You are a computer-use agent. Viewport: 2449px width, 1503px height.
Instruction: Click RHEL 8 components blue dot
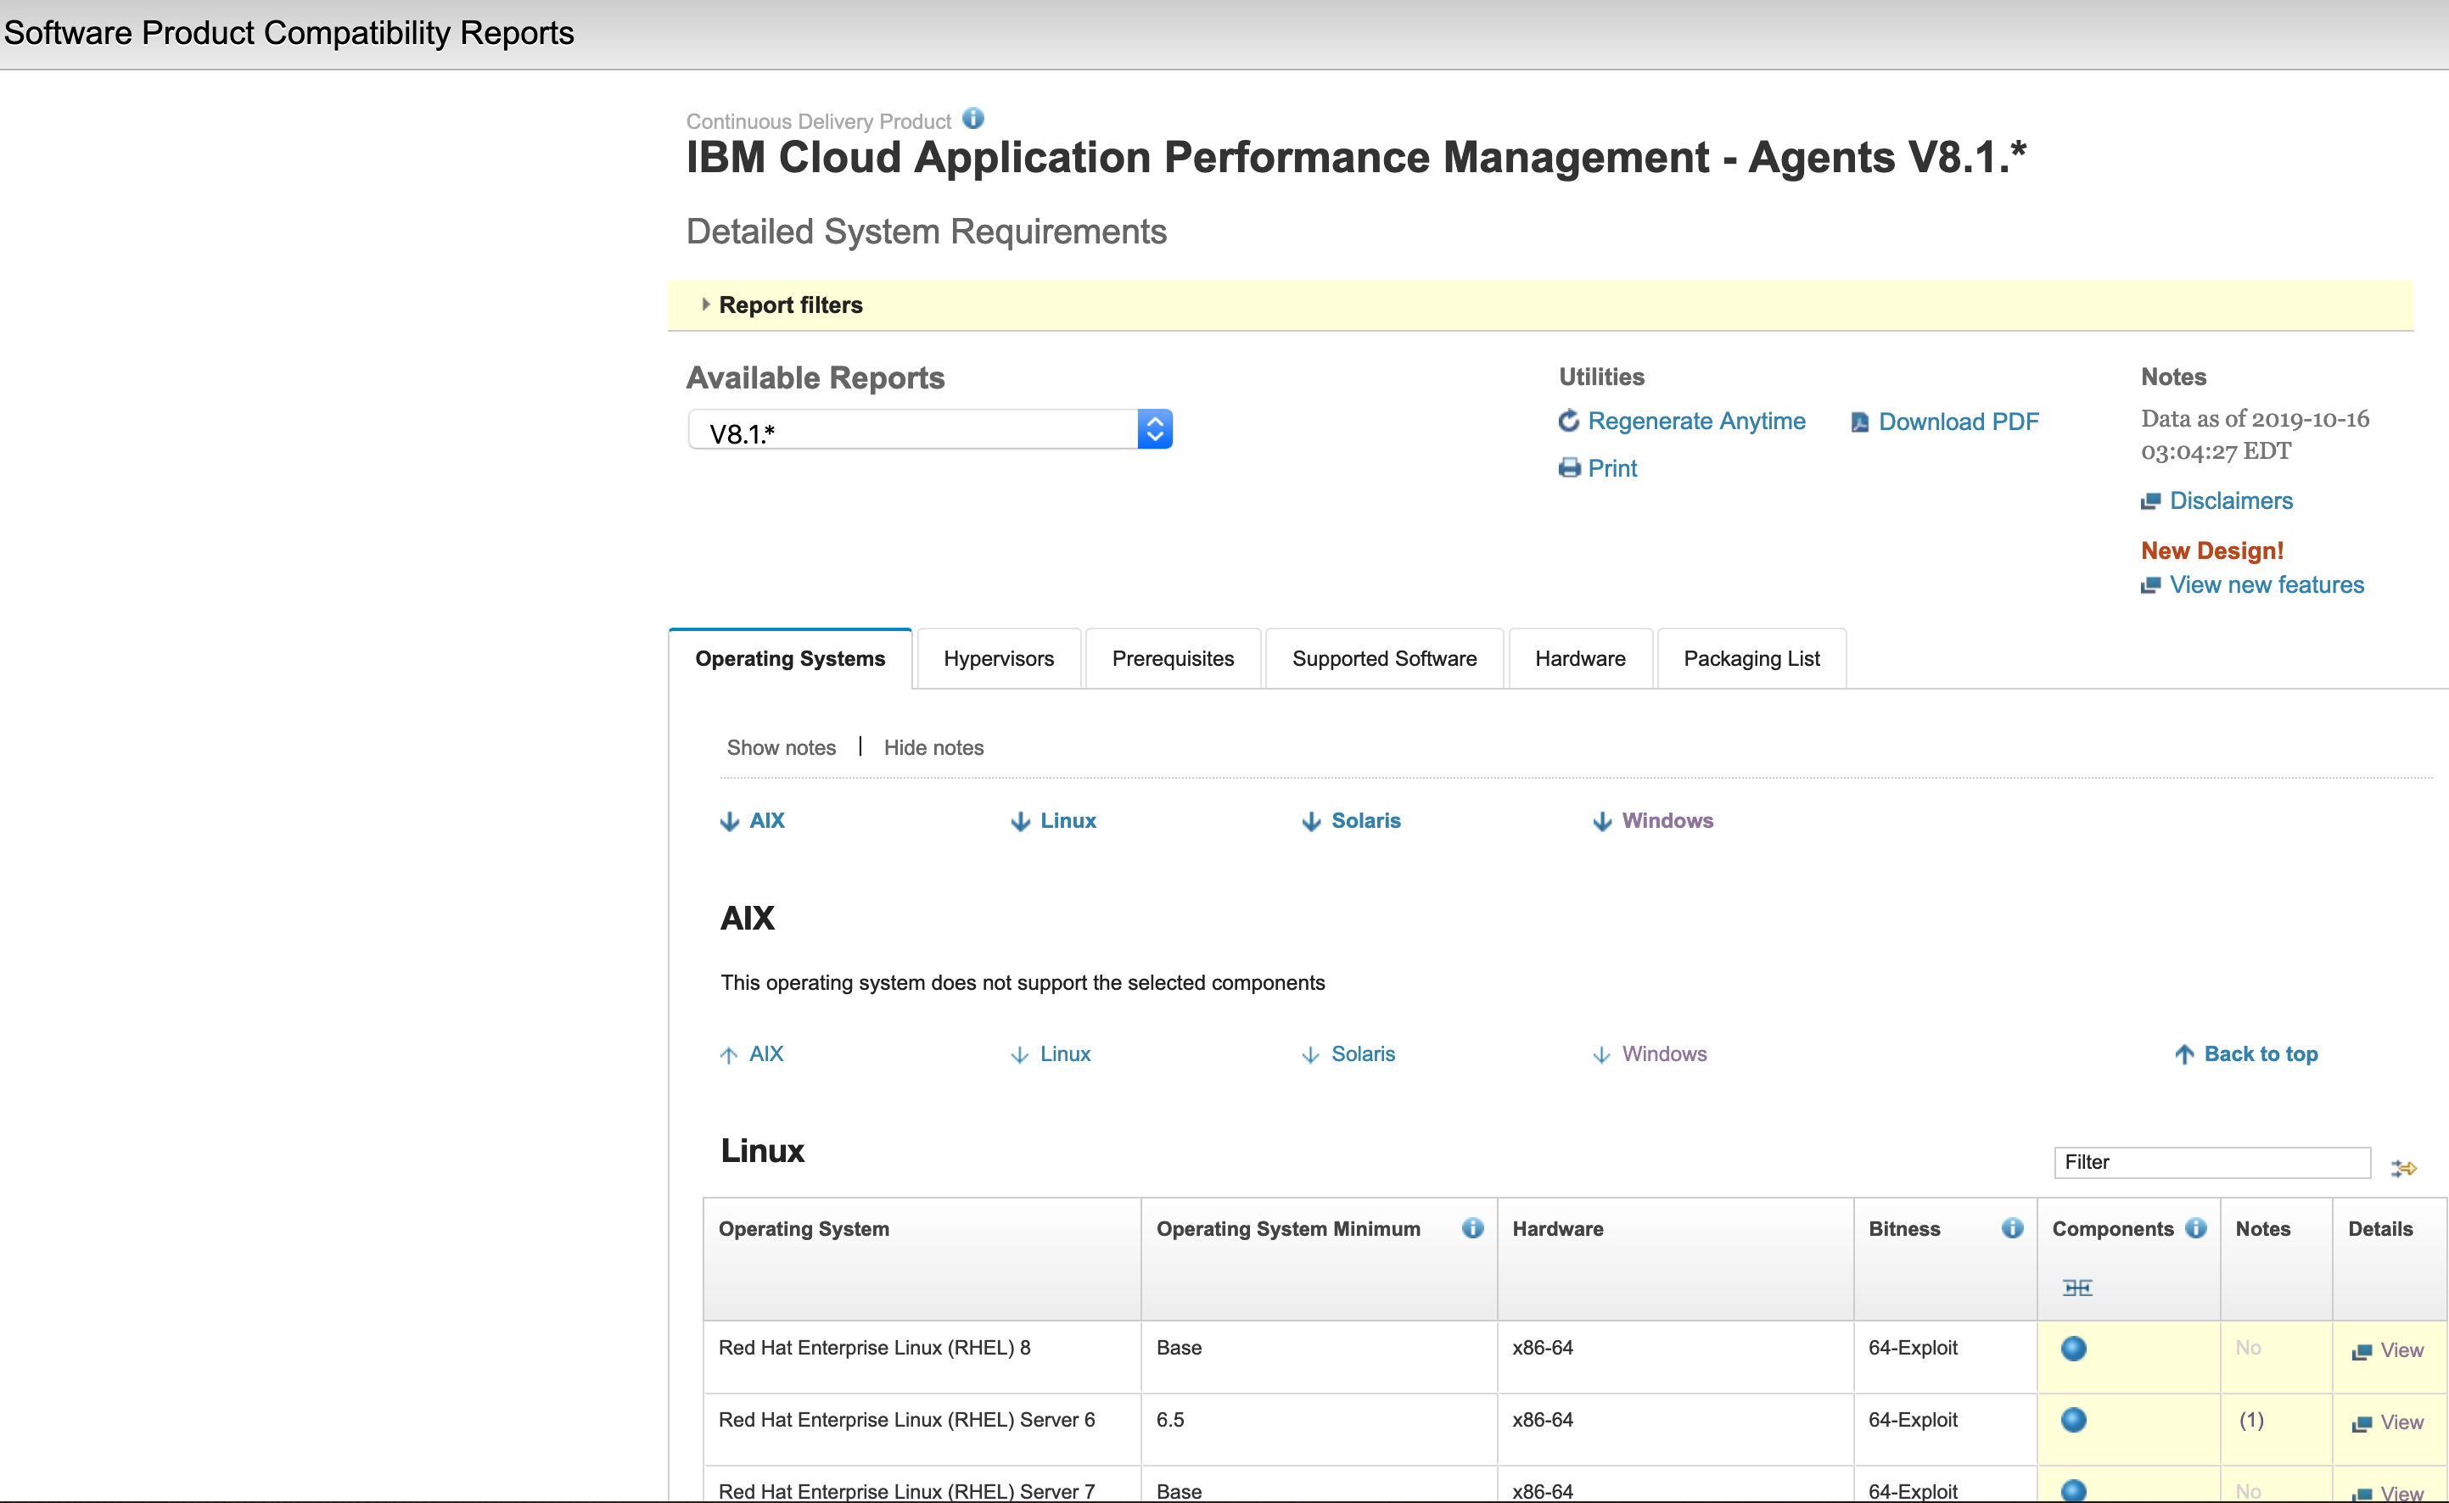point(2073,1348)
